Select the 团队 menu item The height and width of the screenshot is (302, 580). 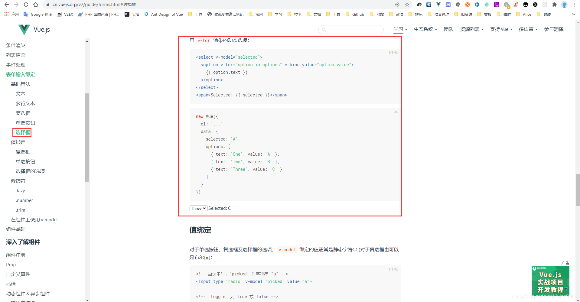448,29
